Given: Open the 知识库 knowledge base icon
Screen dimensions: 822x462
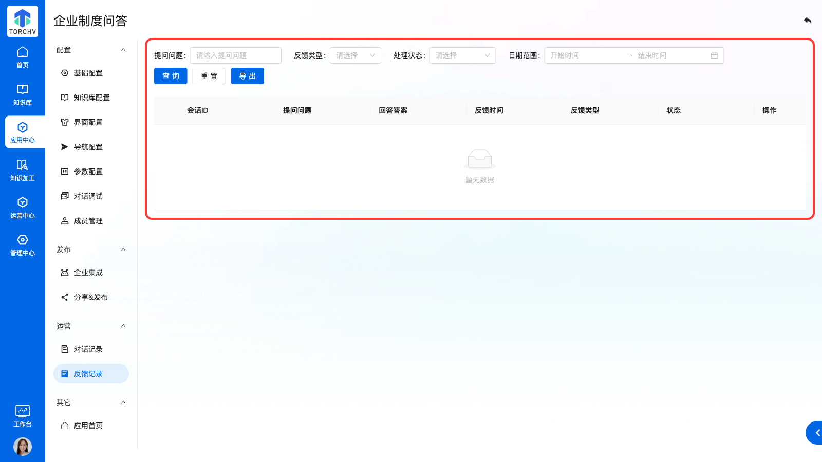Looking at the screenshot, I should (x=23, y=94).
